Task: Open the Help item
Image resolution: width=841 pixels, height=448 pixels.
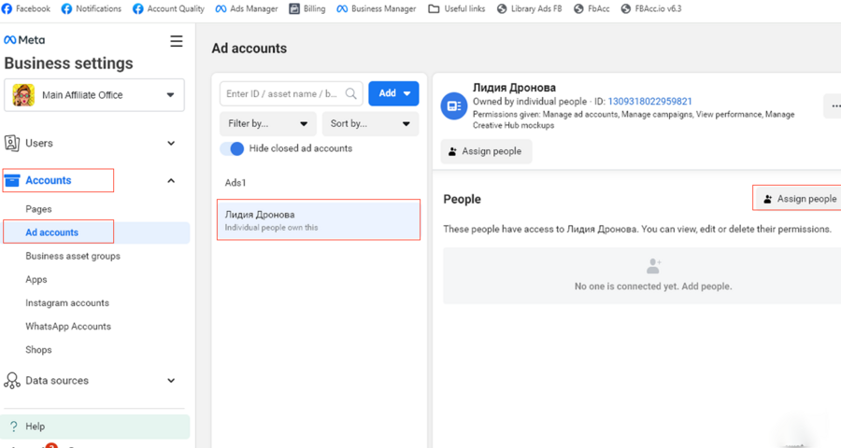Action: (x=95, y=427)
